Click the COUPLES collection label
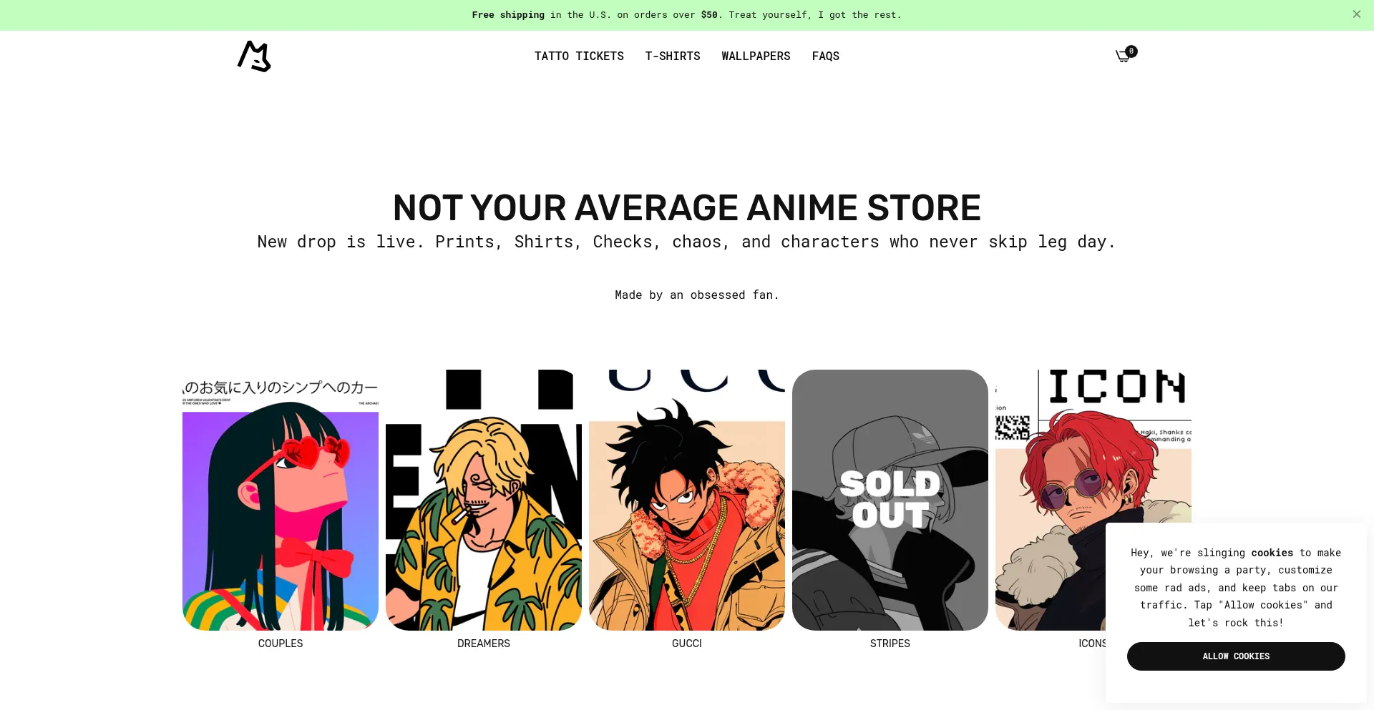Viewport: 1374px width, 710px height. click(281, 644)
